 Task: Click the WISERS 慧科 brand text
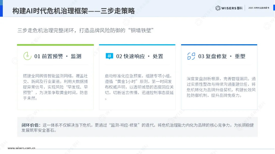(x=232, y=8)
